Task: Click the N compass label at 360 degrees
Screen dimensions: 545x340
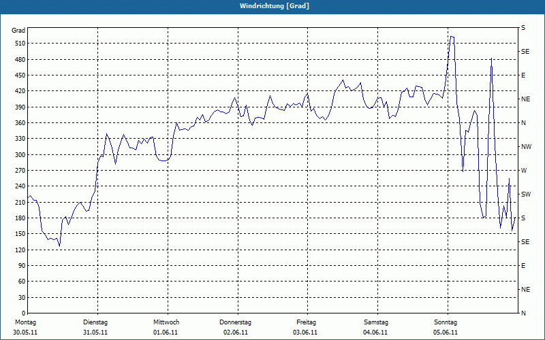Action: tap(523, 123)
